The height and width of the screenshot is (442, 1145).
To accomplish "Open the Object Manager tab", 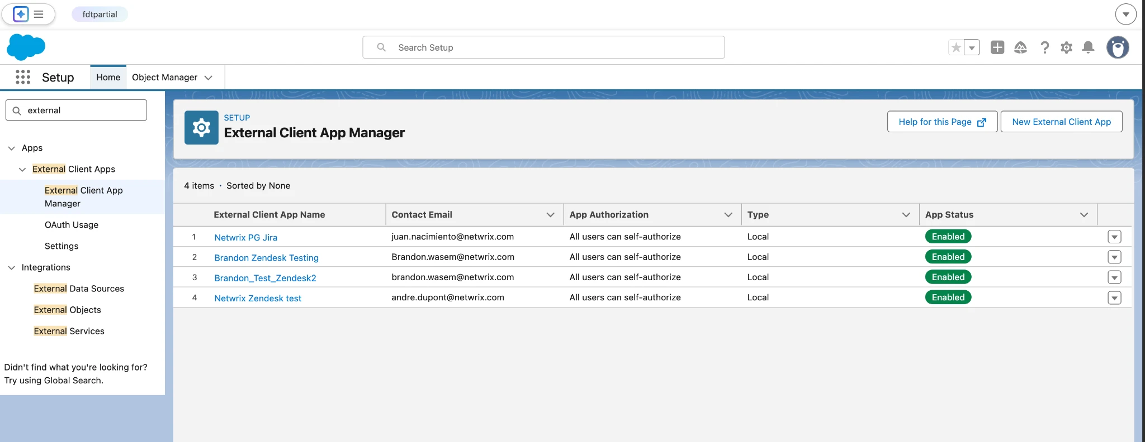I will (164, 77).
